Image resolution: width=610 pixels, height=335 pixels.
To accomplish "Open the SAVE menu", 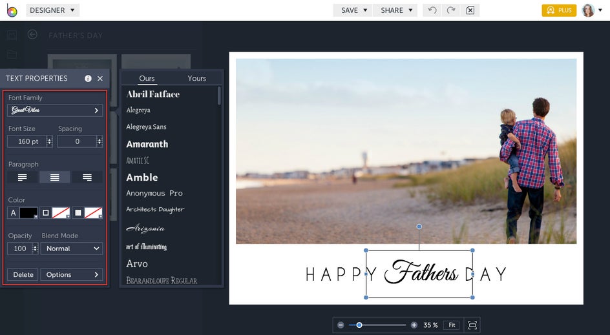I will [353, 10].
